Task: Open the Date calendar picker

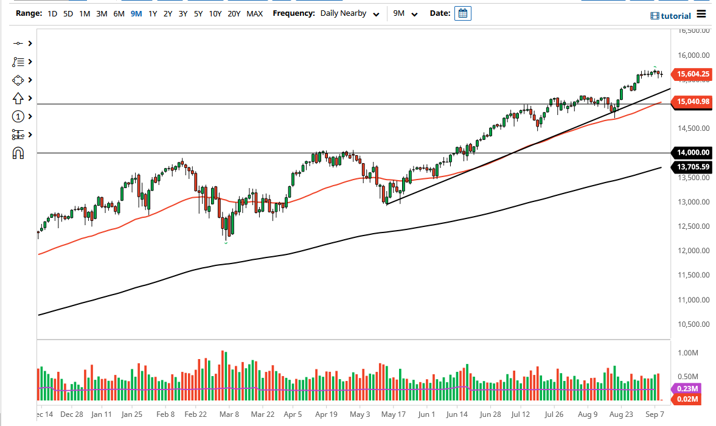Action: pyautogui.click(x=462, y=13)
